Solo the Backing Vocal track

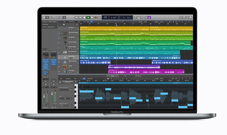point(72,63)
